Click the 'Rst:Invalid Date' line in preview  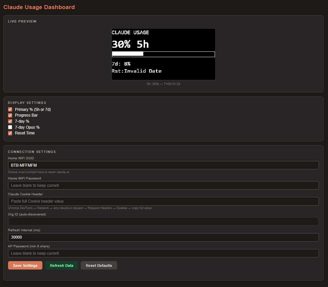(137, 71)
